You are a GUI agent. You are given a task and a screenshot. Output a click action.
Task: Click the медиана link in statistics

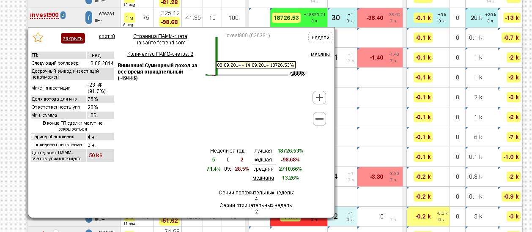[x=263, y=178]
